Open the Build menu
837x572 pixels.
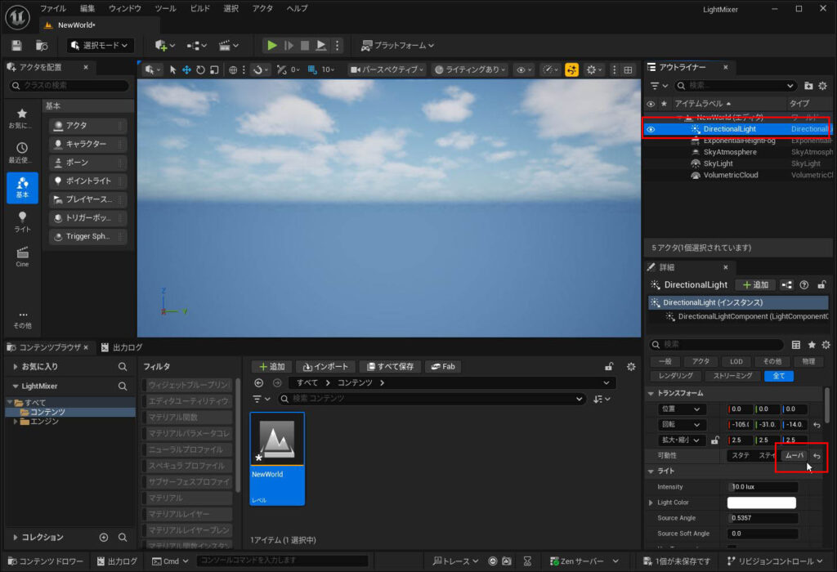coord(199,8)
